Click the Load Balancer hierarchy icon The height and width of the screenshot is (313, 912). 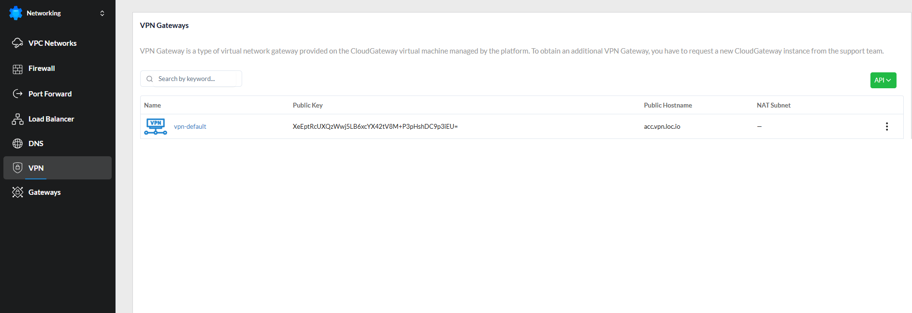pos(17,119)
